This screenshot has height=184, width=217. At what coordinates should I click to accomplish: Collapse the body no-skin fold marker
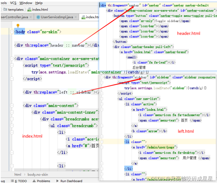point(12,32)
